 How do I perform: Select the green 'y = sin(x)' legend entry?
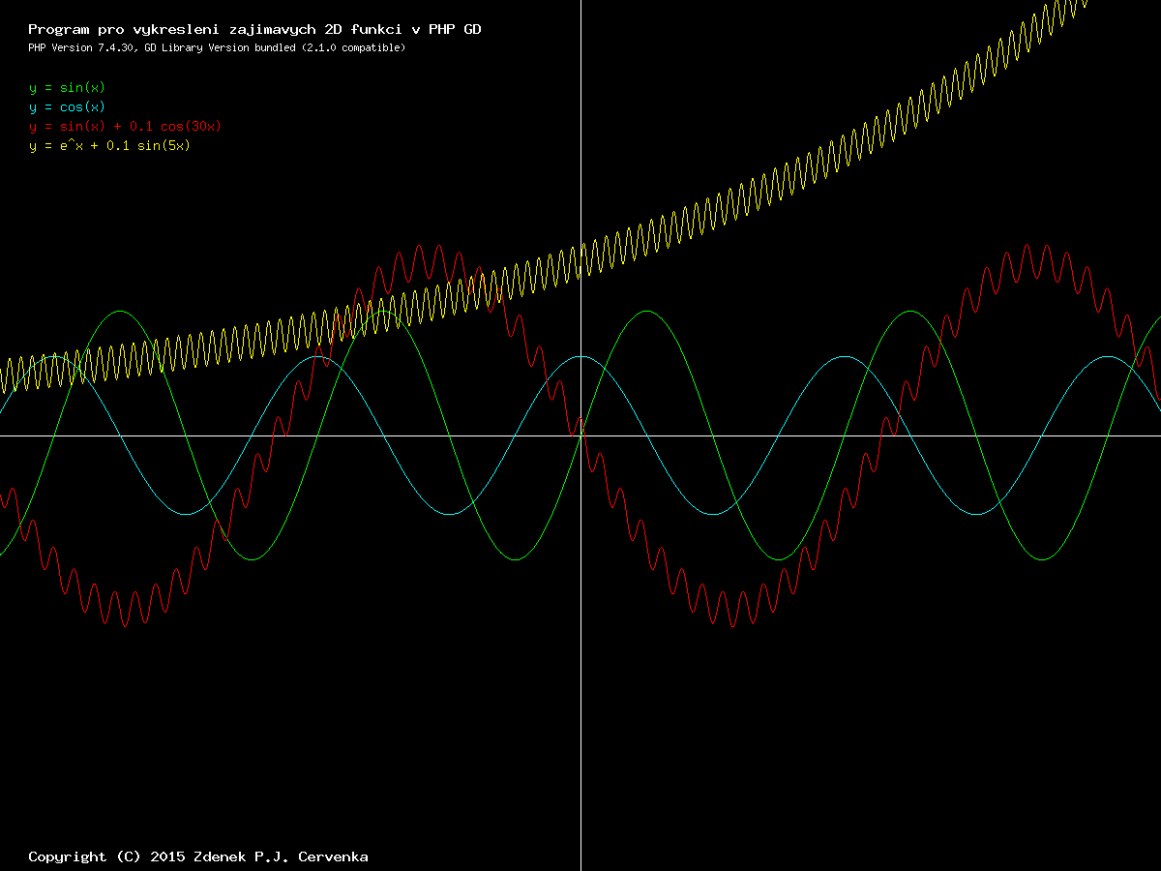[67, 88]
